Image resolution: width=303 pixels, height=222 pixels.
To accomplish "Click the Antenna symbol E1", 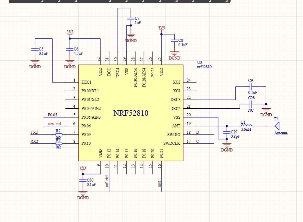I will [278, 126].
